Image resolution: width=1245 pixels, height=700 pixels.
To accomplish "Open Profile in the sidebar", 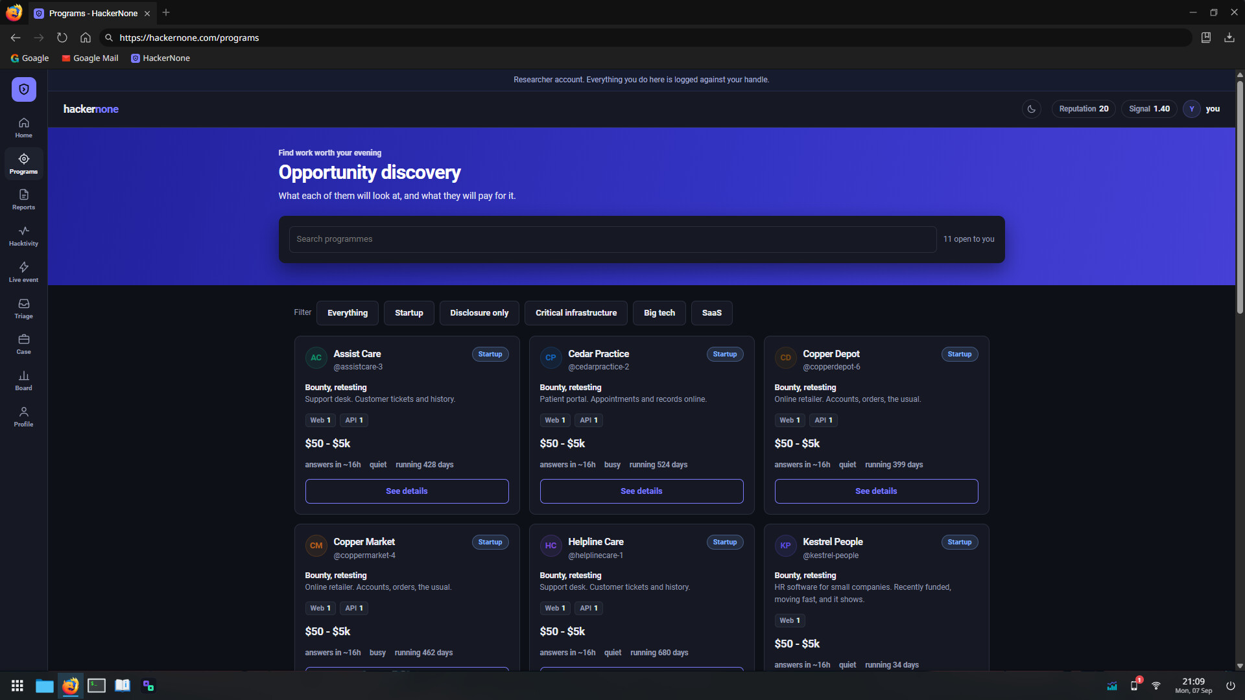I will click(x=23, y=417).
